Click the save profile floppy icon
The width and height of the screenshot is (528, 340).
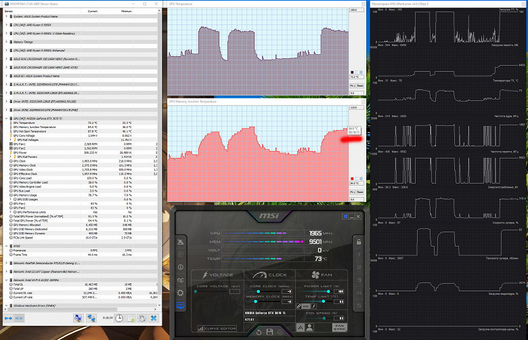269,332
